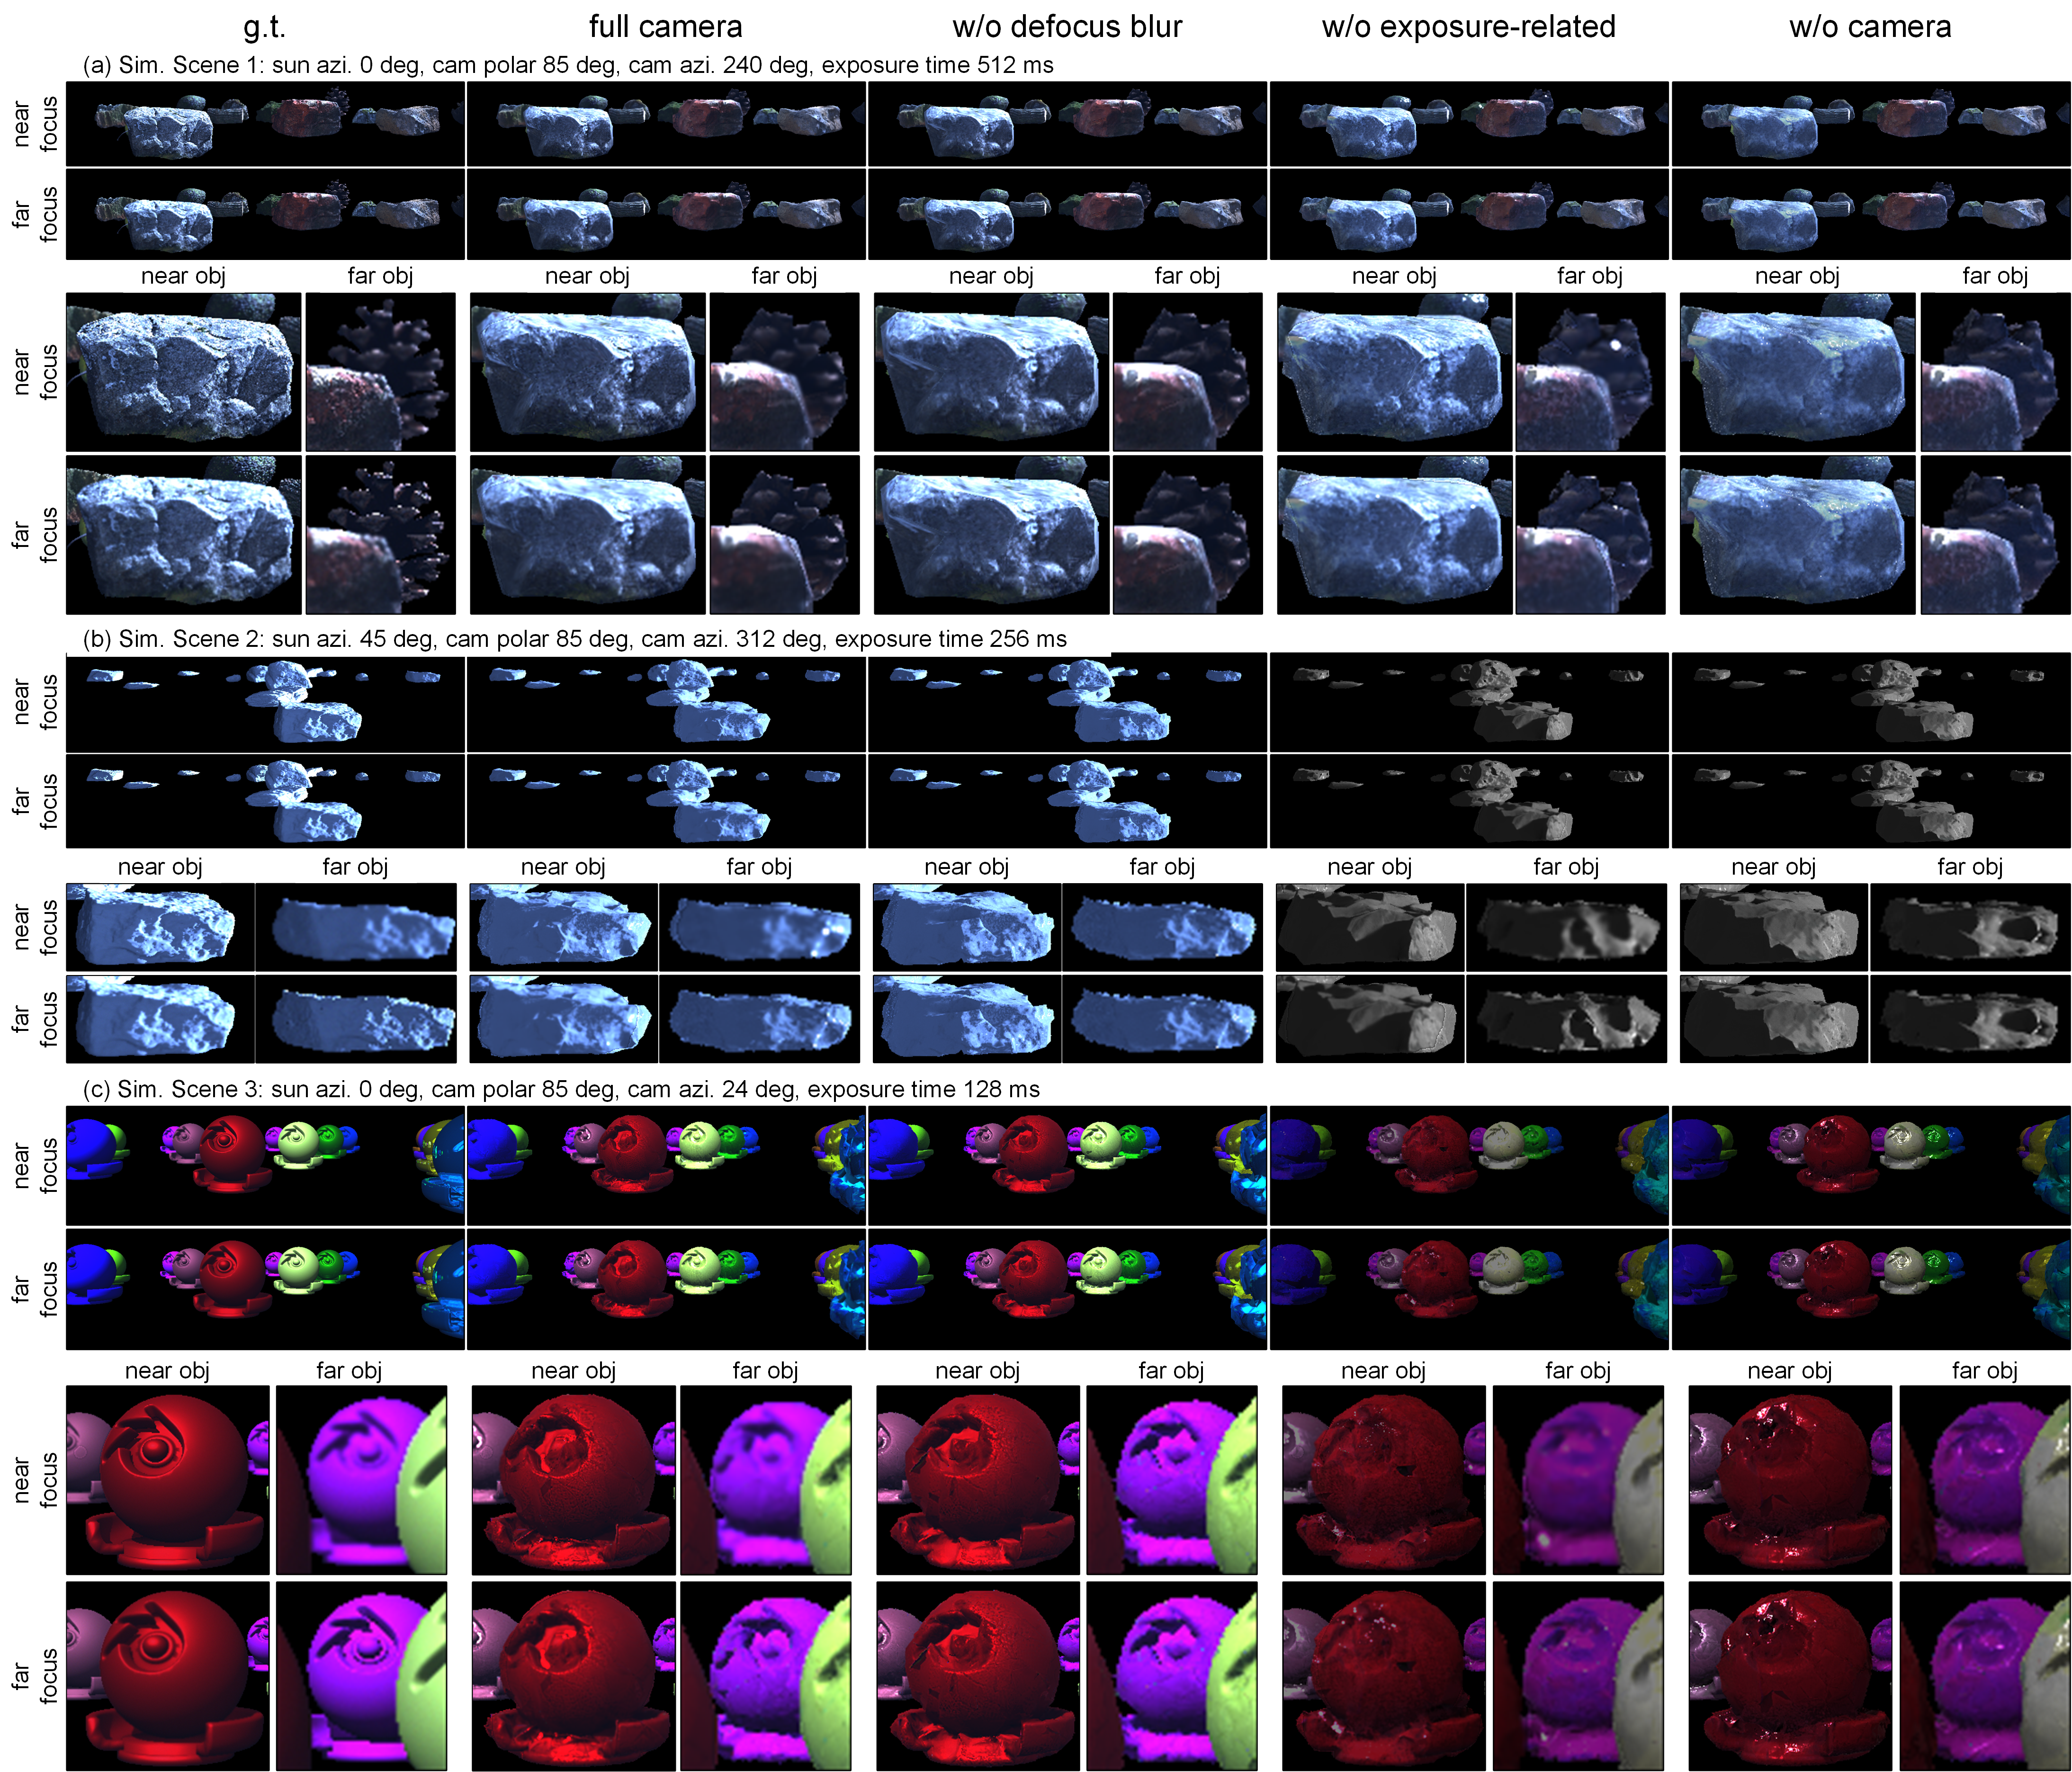Click the 'w/o defocus blur' column header
2072x1772 pixels.
pos(1067,27)
